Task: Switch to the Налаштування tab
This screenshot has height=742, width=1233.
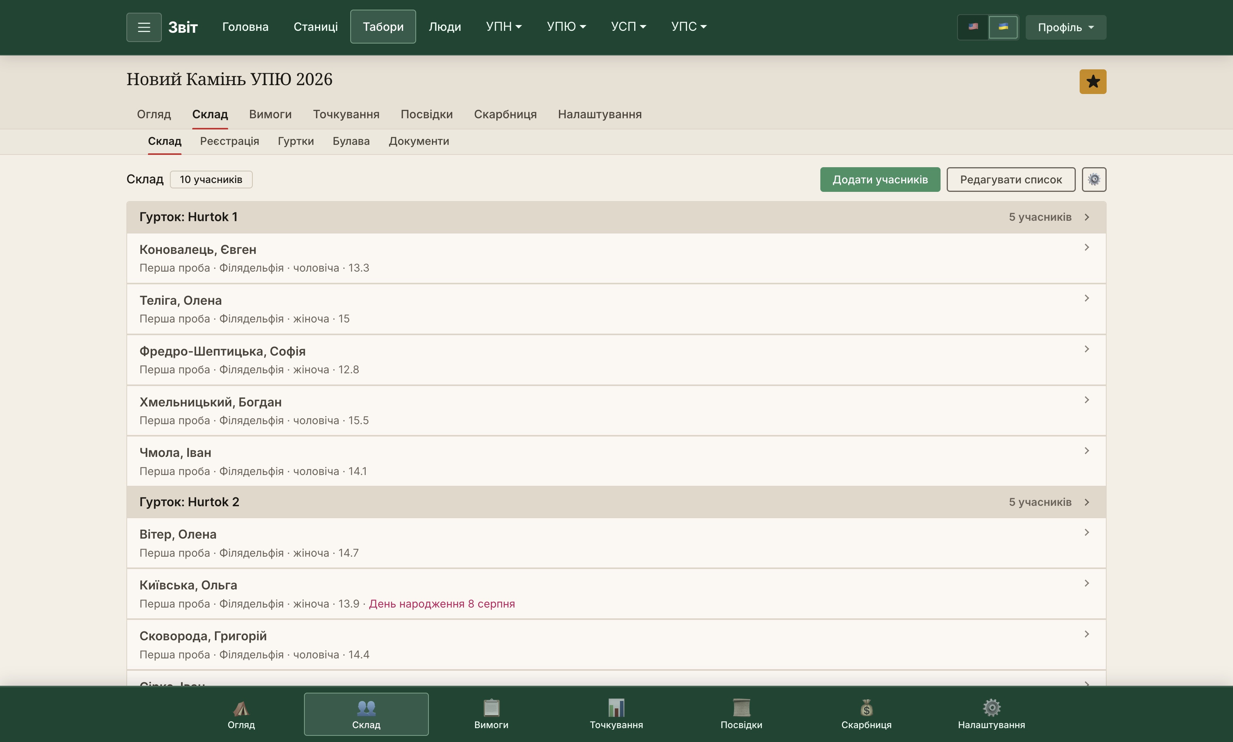Action: coord(600,114)
